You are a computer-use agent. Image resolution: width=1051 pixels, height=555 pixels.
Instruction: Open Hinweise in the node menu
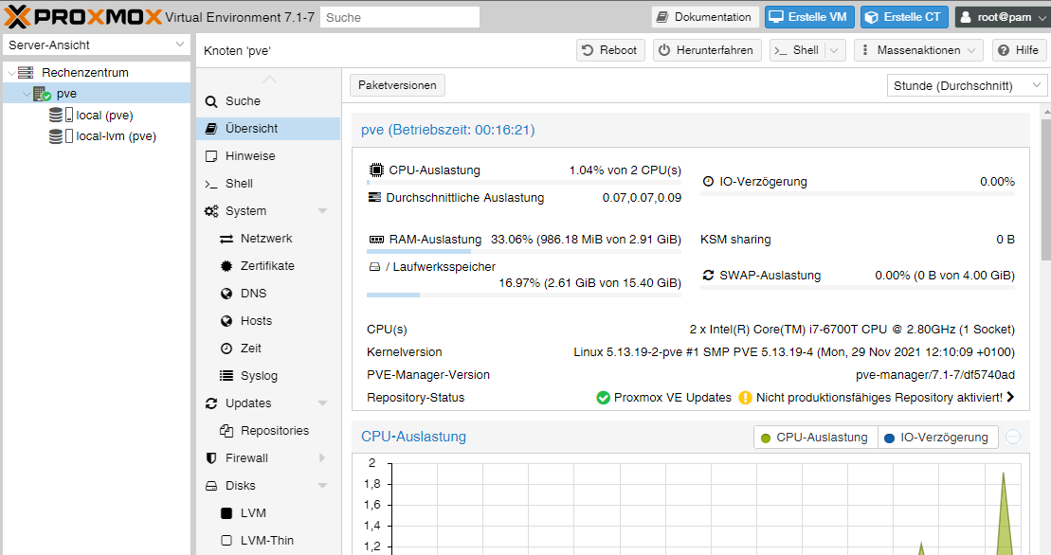click(268, 156)
